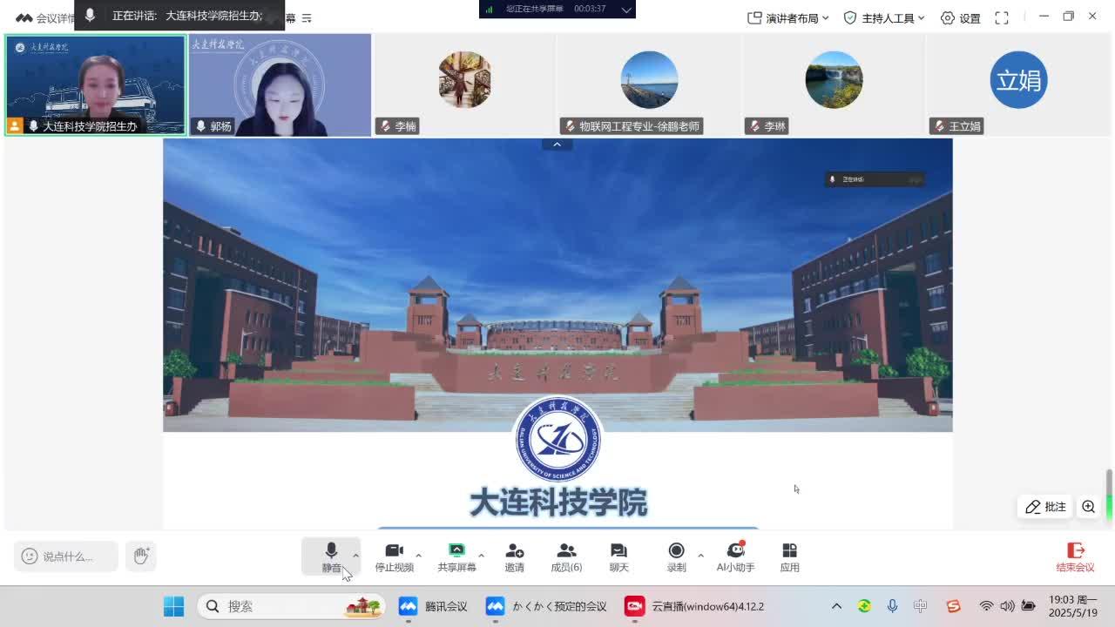Click the round university logo emblem
This screenshot has width=1115, height=627.
(x=557, y=440)
